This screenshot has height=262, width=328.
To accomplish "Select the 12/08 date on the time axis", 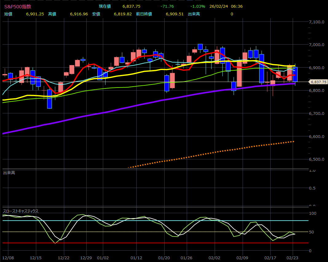I will point(8,257).
